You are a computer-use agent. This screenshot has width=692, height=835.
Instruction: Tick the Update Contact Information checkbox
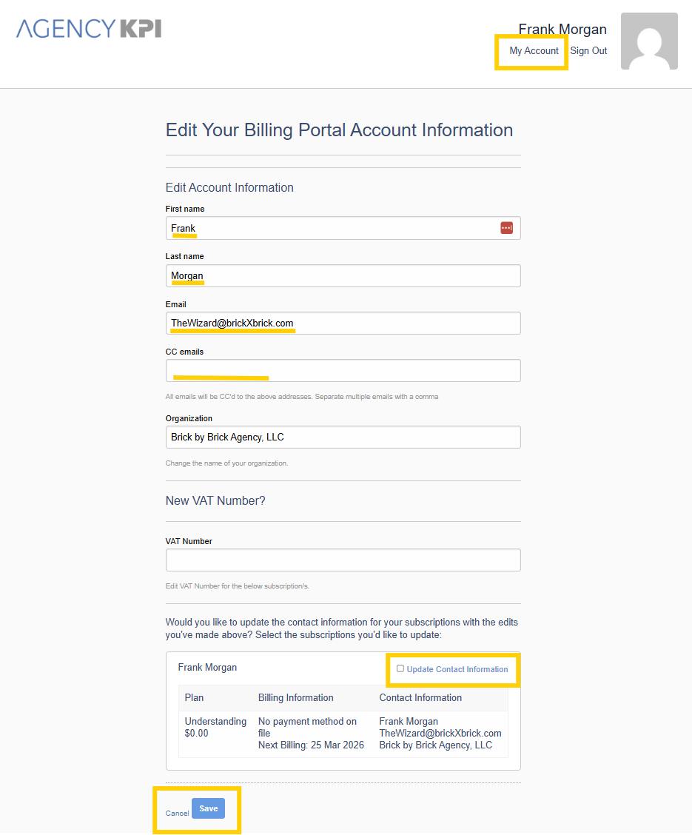[400, 668]
